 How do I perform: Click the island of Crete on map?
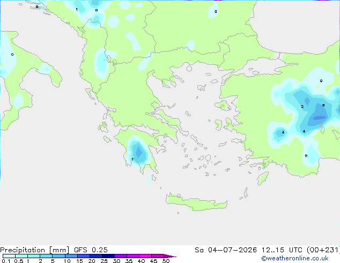coord(197,202)
